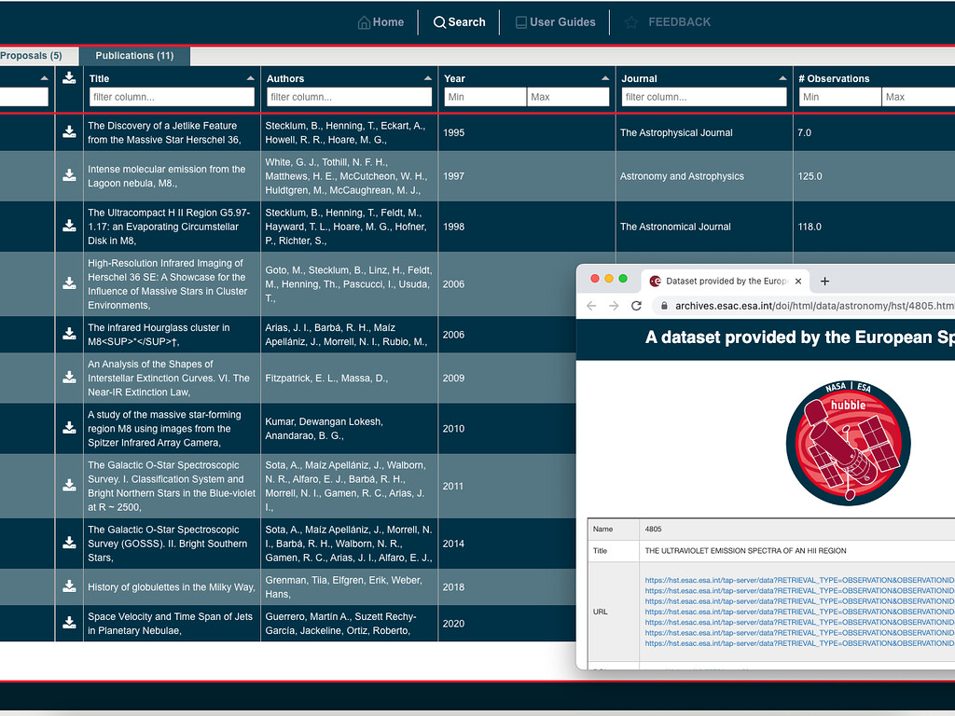The height and width of the screenshot is (716, 955).
Task: Open the User Guides menu item
Action: [556, 22]
